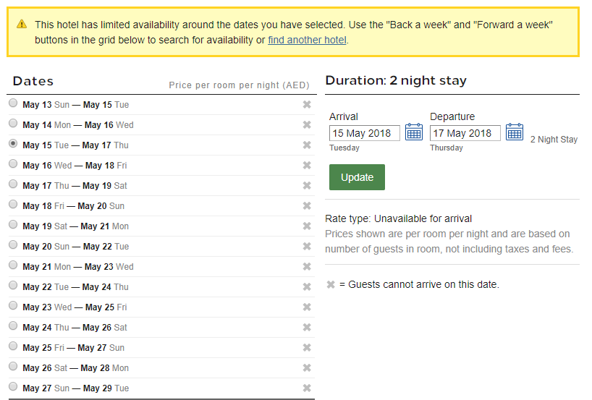Pick the May 26 Sat – May 28 Mon radio button
Screen dimensions: 592x400
(14, 367)
